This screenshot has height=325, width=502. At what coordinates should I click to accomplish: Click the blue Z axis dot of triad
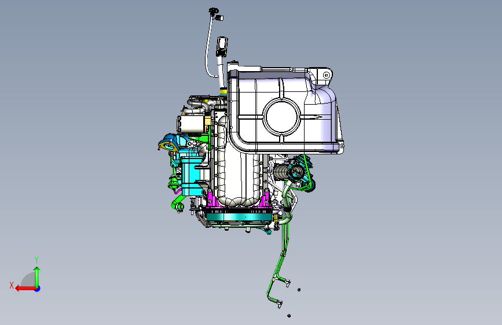pyautogui.click(x=38, y=289)
